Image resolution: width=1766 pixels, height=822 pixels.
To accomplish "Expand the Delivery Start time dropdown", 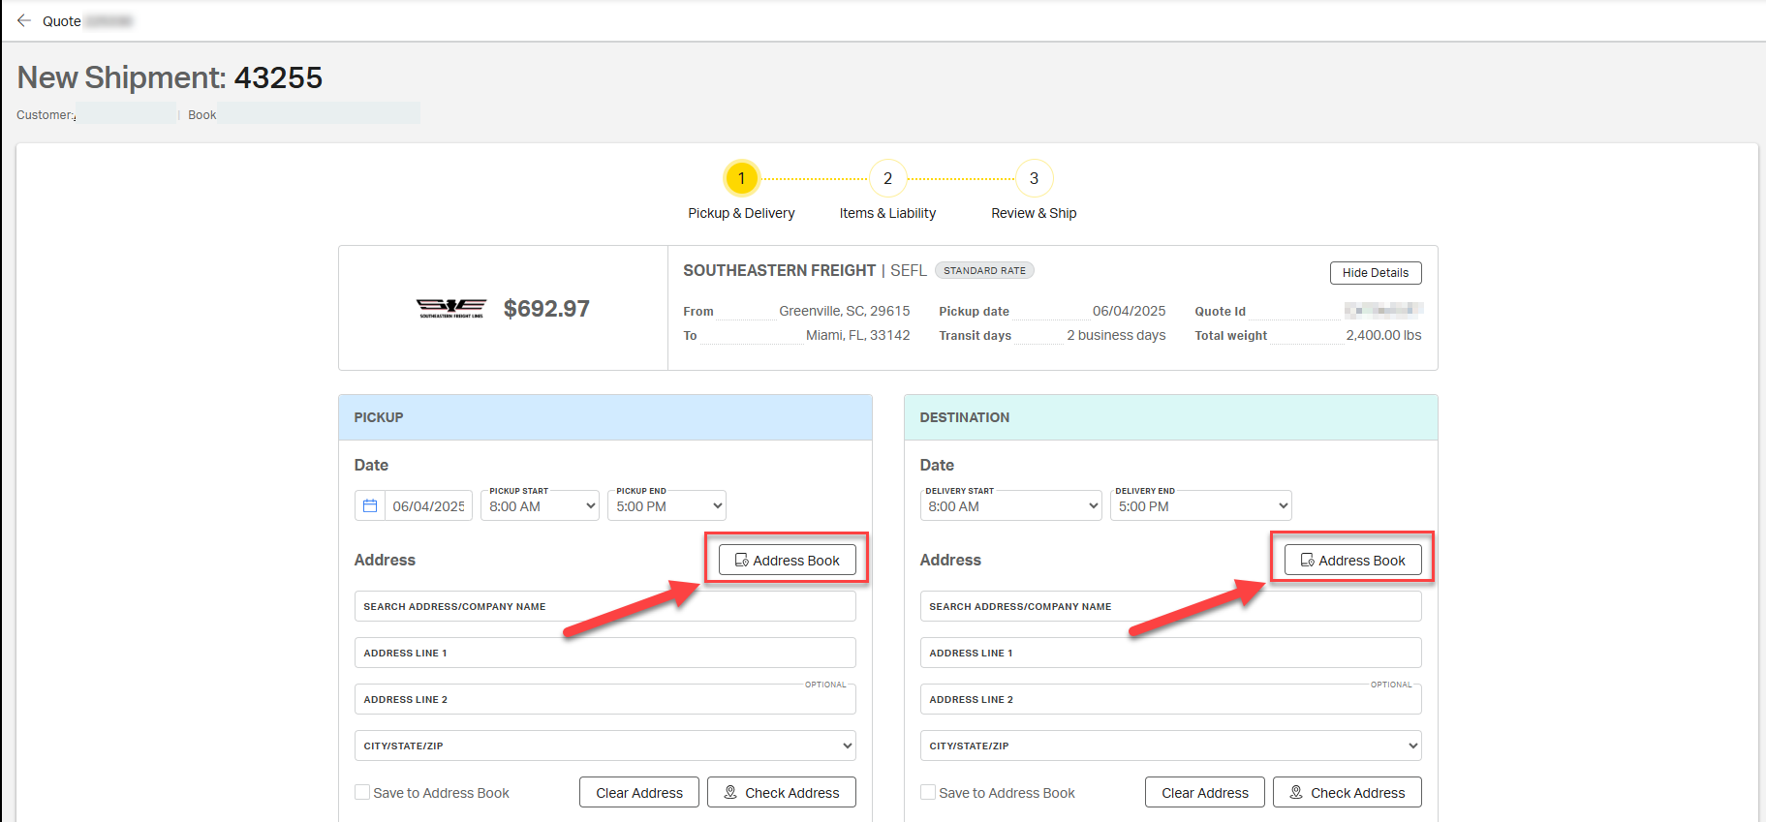I will 1010,506.
